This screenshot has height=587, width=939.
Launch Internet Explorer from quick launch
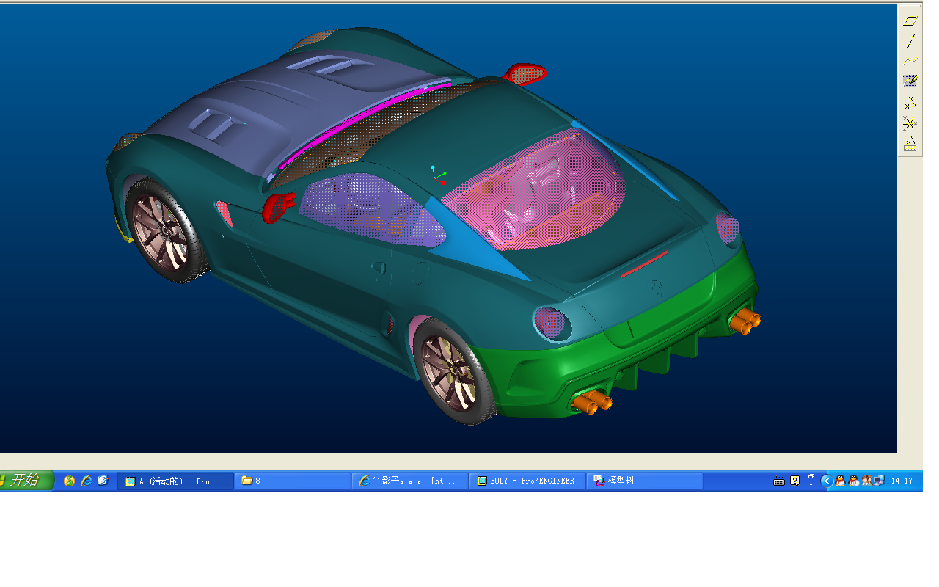click(87, 481)
